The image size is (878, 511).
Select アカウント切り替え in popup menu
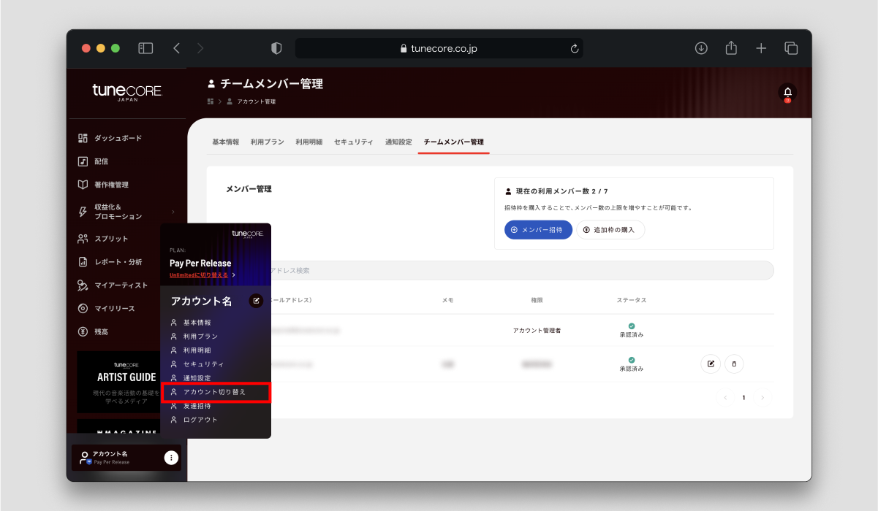tap(216, 392)
